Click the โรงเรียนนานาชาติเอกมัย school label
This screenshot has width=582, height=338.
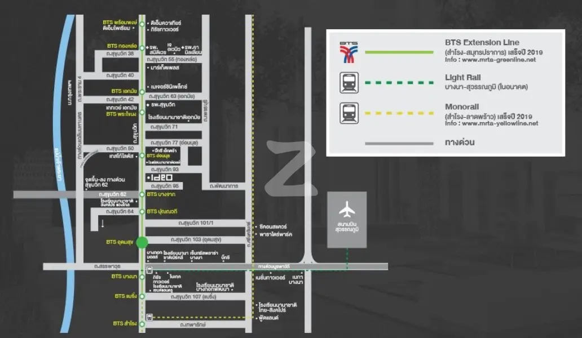pos(174,117)
